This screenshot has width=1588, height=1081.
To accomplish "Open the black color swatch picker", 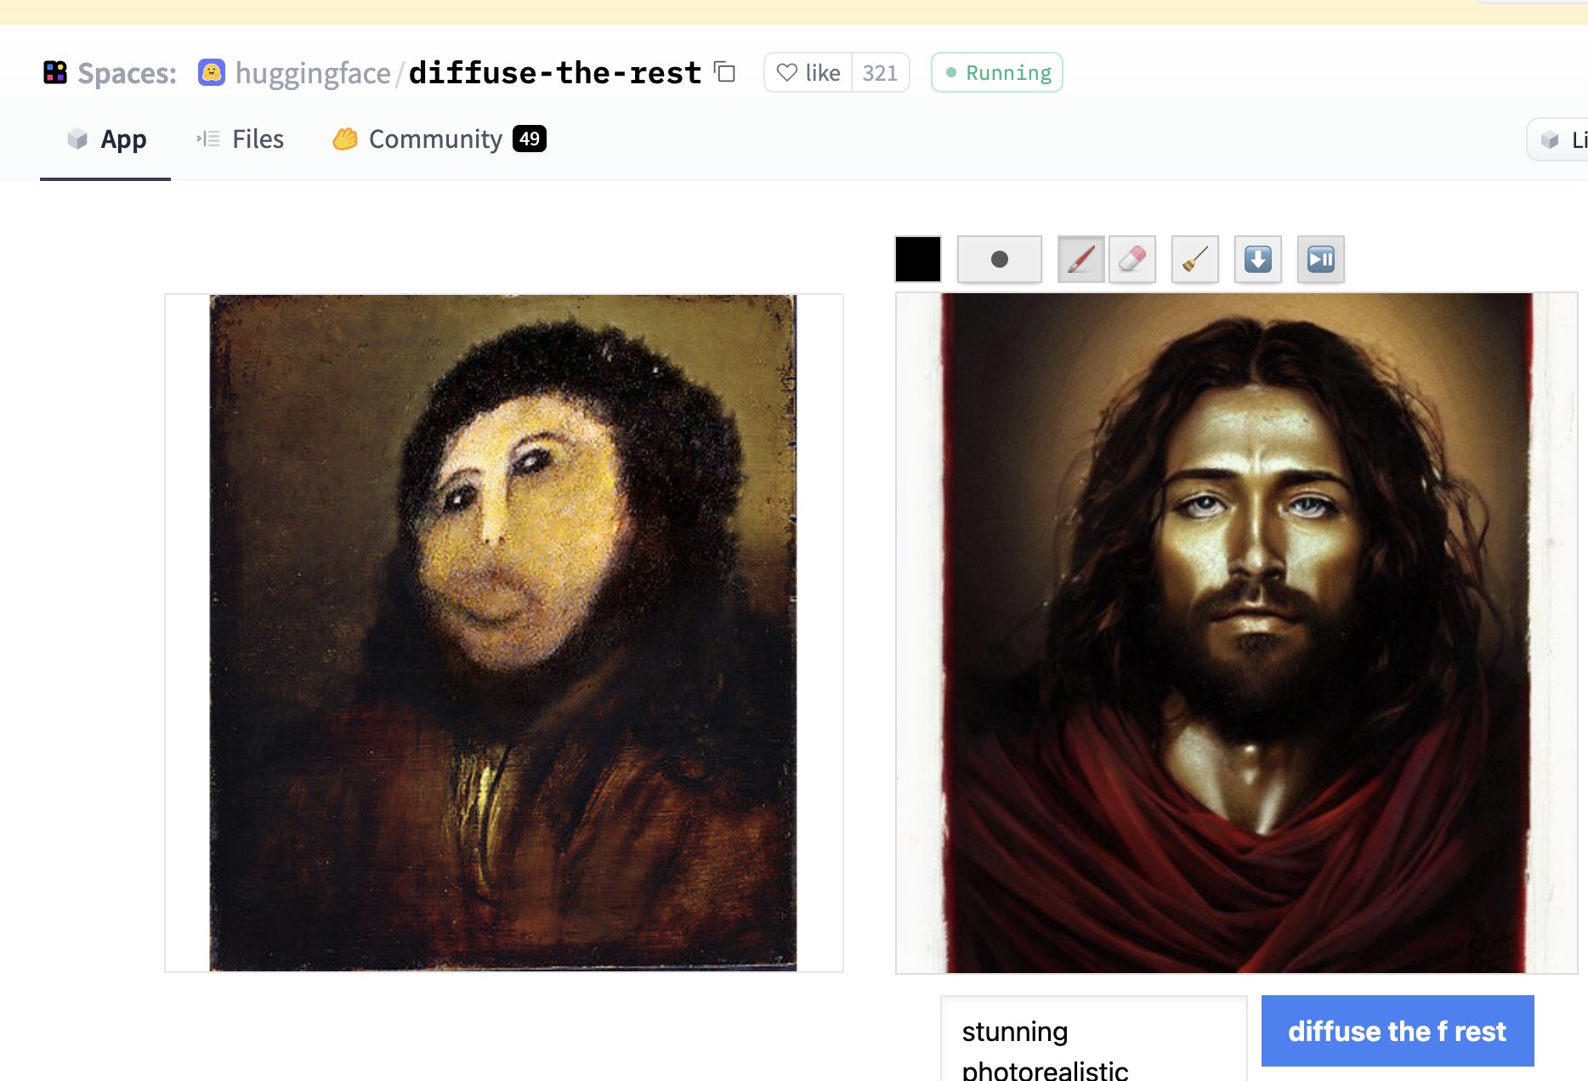I will coord(916,259).
